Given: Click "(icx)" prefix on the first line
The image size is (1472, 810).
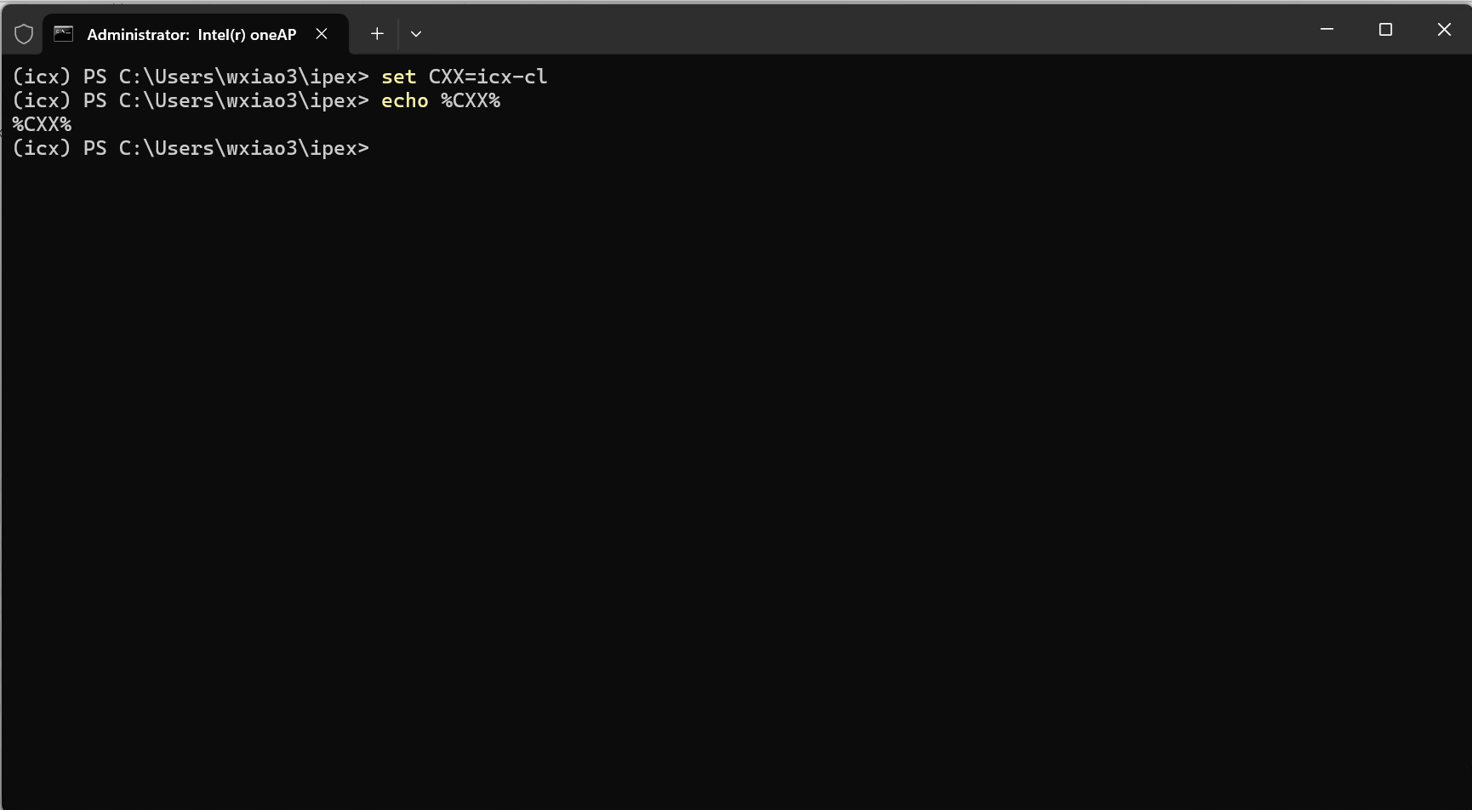Looking at the screenshot, I should pos(42,77).
